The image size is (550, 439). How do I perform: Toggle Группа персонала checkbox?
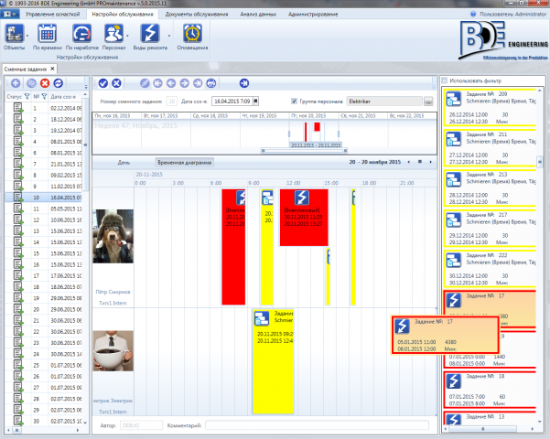(x=294, y=102)
